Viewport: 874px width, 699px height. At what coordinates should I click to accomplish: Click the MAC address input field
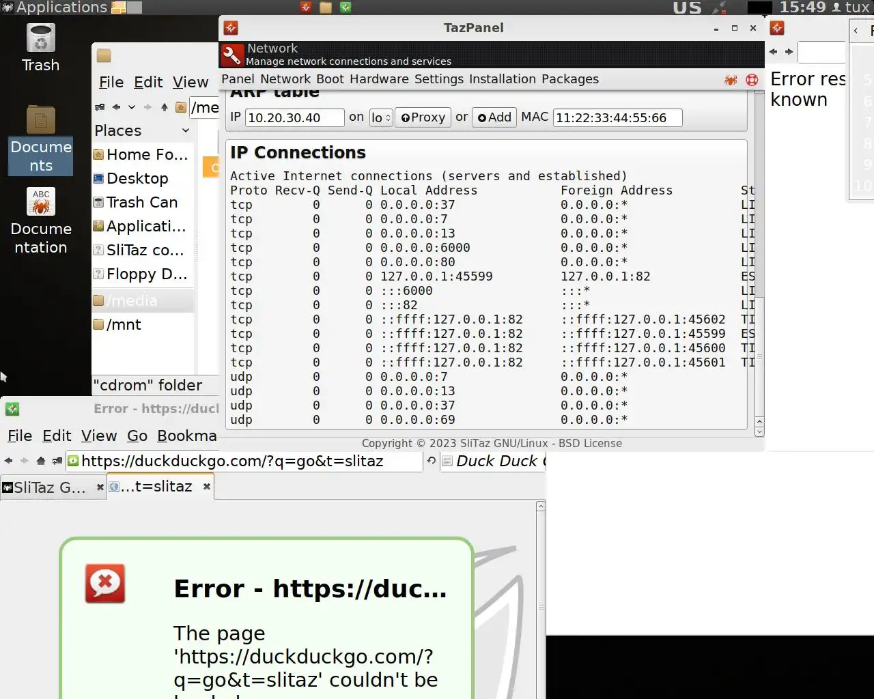pyautogui.click(x=617, y=117)
